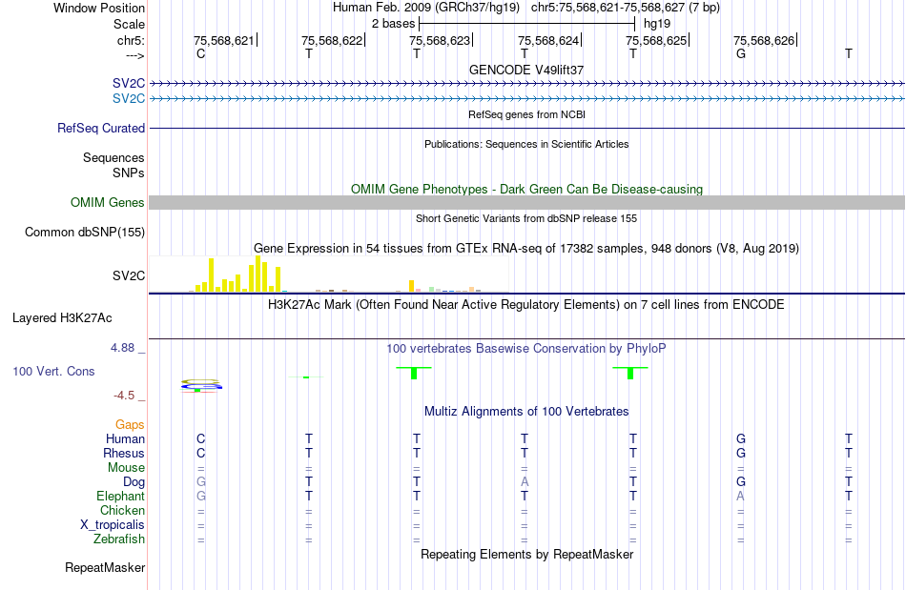This screenshot has width=906, height=590.
Task: Click the light blue SV2C transcript label
Action: tap(129, 99)
